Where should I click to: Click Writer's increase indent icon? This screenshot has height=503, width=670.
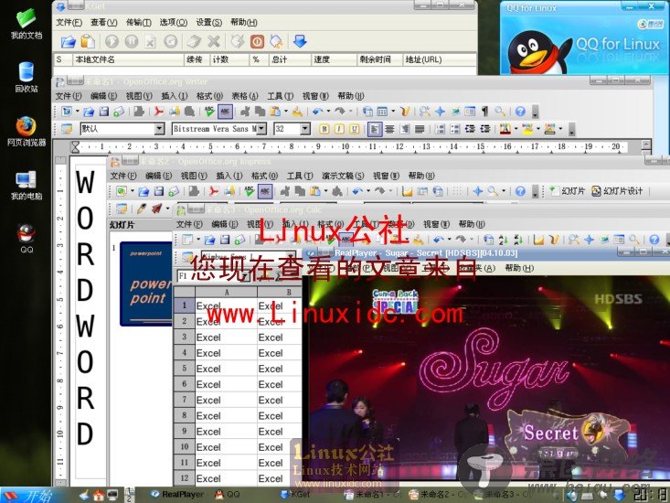(485, 129)
